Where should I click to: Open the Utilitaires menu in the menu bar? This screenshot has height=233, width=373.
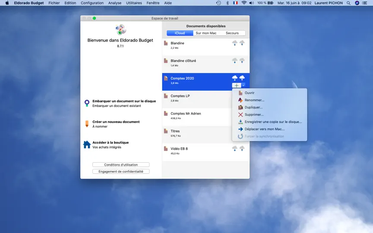[134, 3]
